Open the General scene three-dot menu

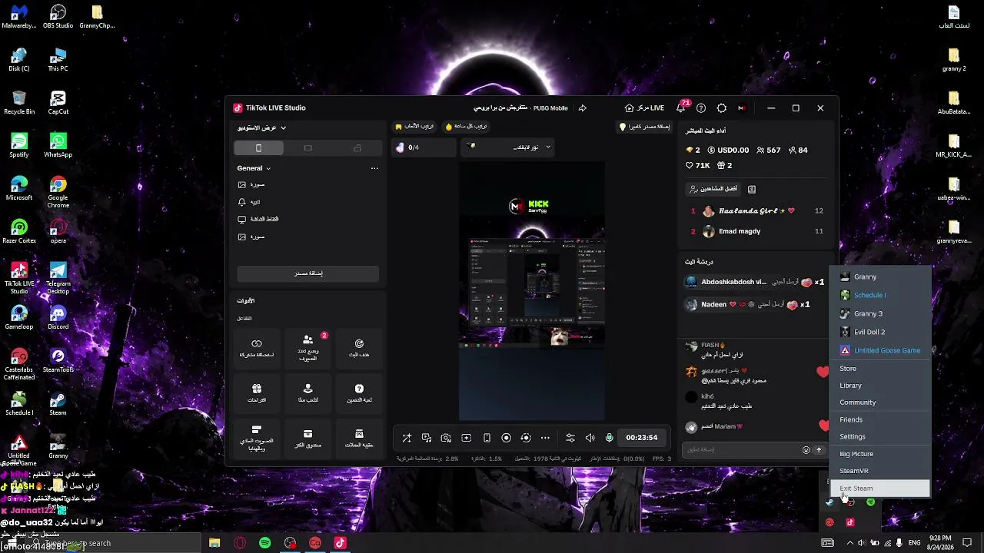(374, 168)
